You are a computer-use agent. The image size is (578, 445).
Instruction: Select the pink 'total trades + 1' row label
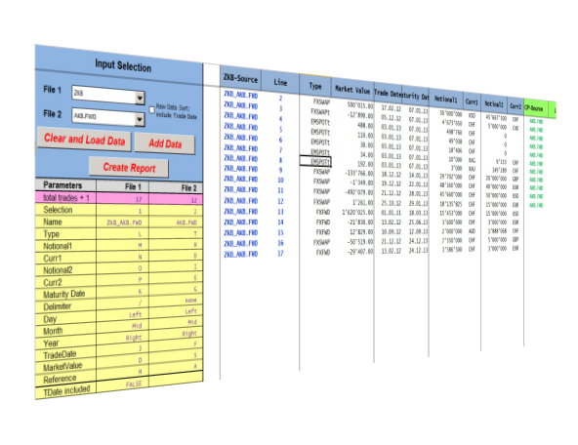(65, 198)
